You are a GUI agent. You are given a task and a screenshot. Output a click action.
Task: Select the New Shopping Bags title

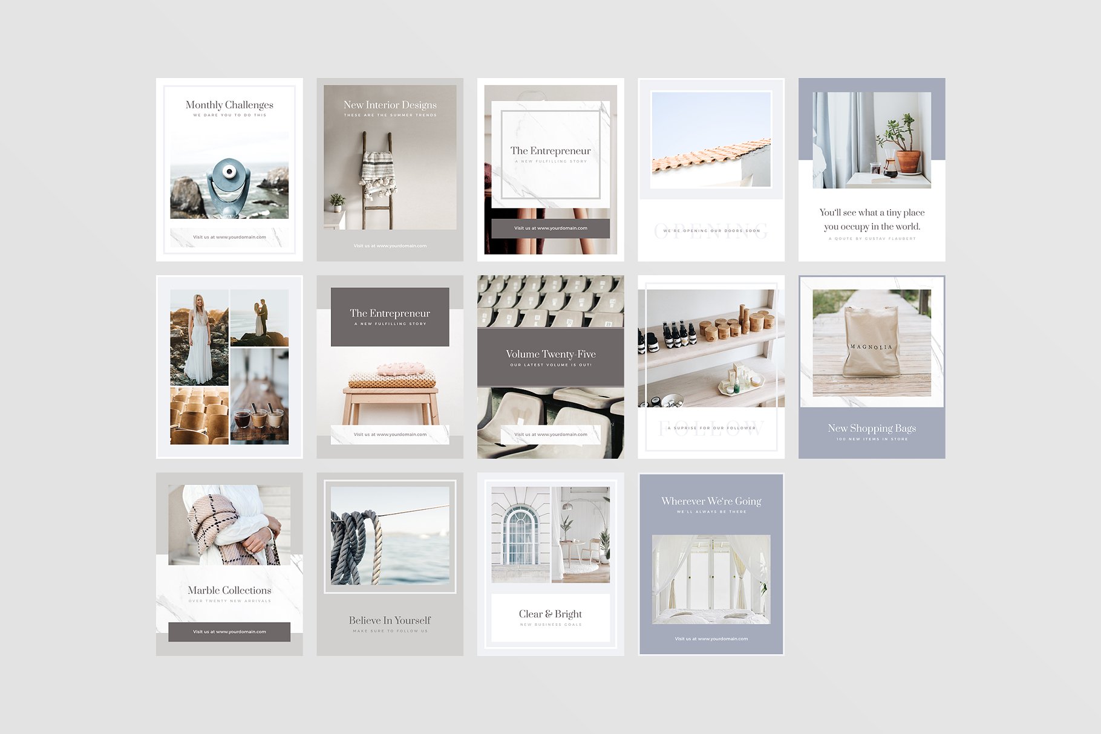(872, 428)
